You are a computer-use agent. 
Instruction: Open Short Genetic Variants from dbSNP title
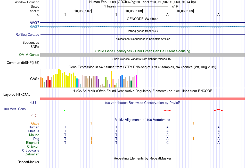point(142,59)
